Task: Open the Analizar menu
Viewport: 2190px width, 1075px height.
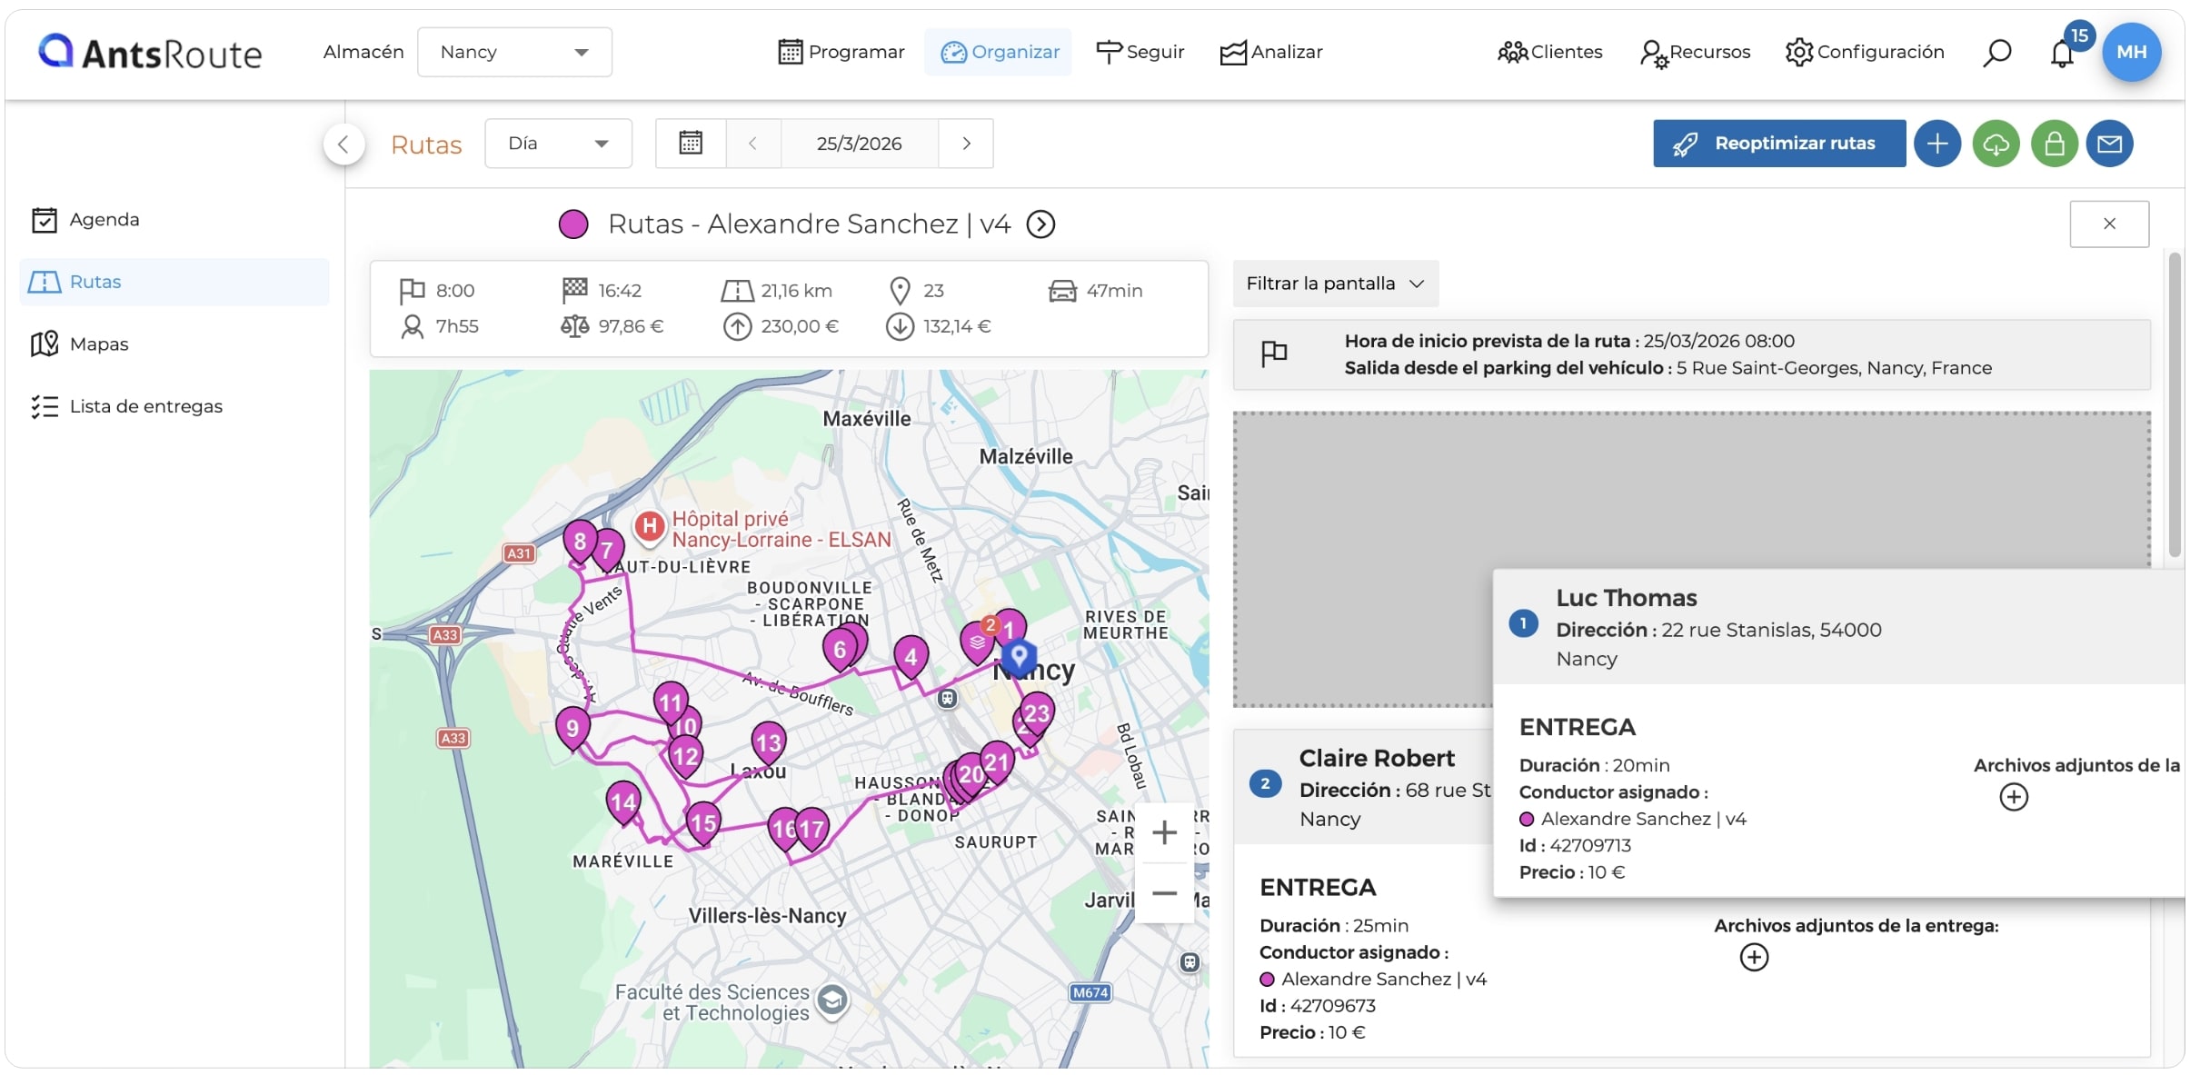Action: pos(1270,52)
